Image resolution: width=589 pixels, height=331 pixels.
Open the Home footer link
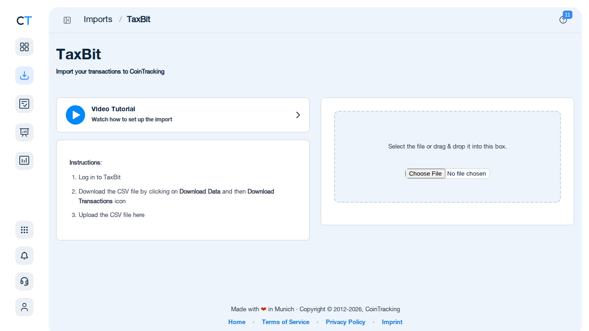(x=237, y=322)
